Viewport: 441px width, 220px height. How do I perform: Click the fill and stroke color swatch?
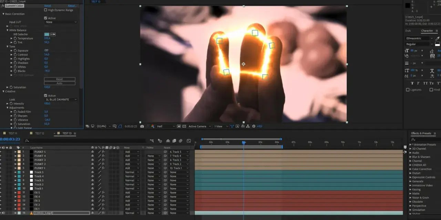click(x=438, y=44)
